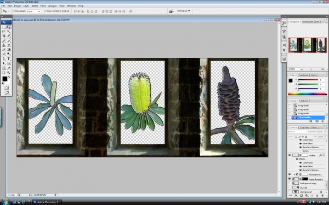
Task: Enable the Auto-Select checkbox
Action: 14,11
